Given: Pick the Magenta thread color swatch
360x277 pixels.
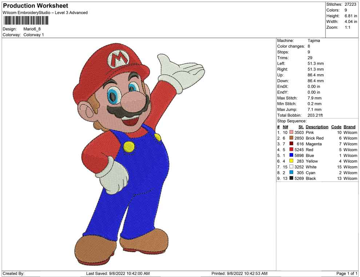Looking at the screenshot, I should 291,144.
